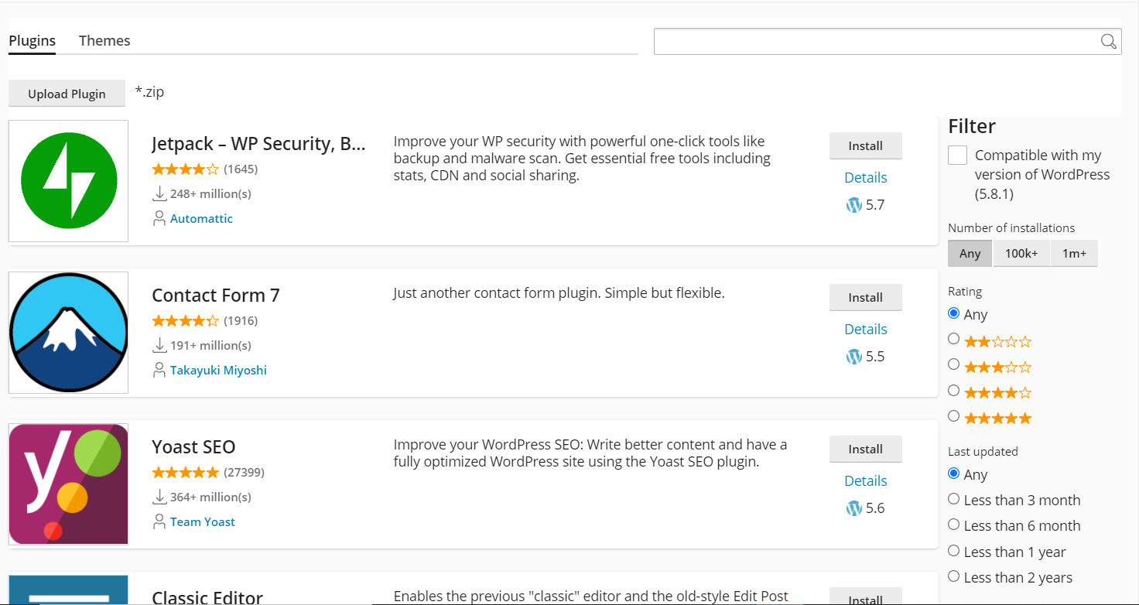Click the Jetpack – WP Security title

click(258, 144)
